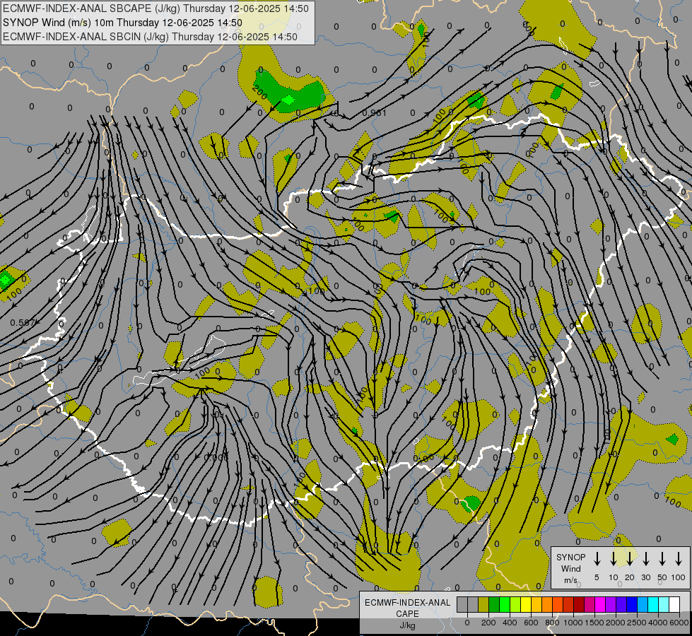This screenshot has width=692, height=636.
Task: Click the bright green CAPE cell at the left map edge
Action: coord(5,279)
